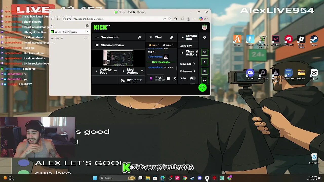Reload the dashboard page
The height and width of the screenshot is (182, 324).
[x=58, y=19]
